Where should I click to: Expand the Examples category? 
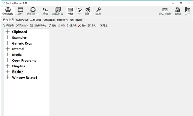click(7, 37)
